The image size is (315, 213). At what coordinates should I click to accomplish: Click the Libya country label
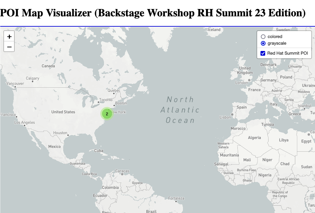point(284,140)
